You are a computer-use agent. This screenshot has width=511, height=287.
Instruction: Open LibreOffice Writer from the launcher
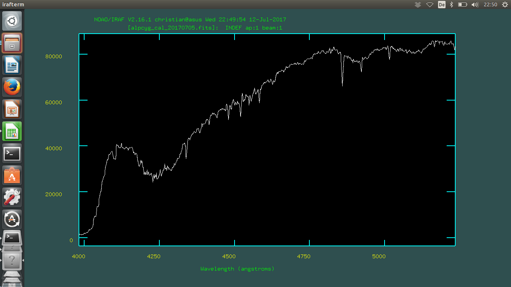click(x=12, y=65)
